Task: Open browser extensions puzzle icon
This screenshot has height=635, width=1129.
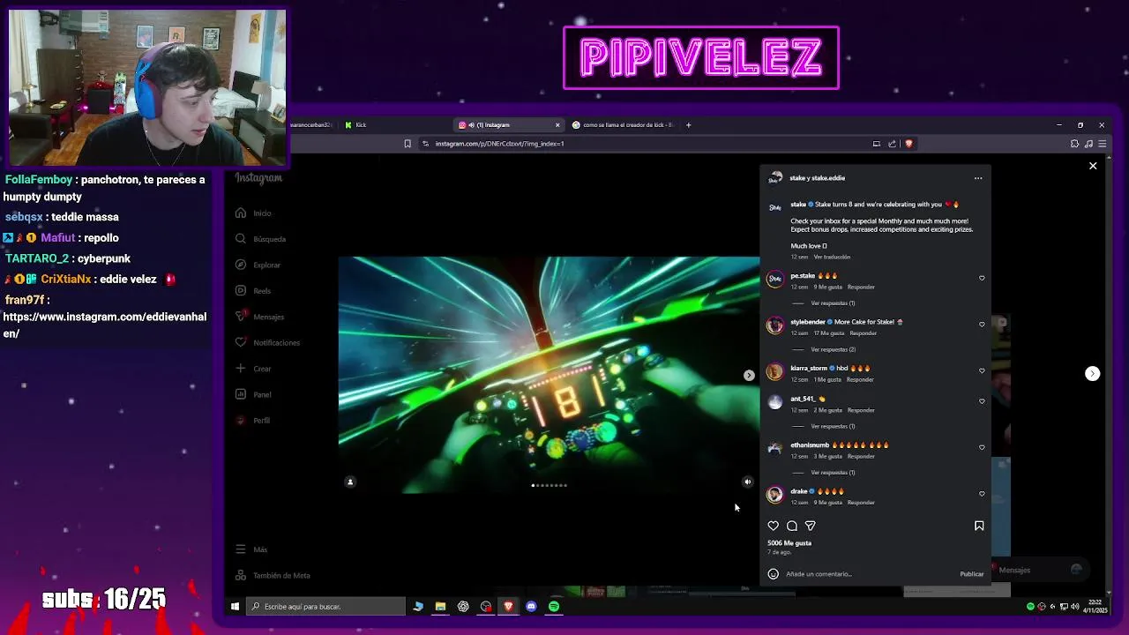Action: 1074,144
